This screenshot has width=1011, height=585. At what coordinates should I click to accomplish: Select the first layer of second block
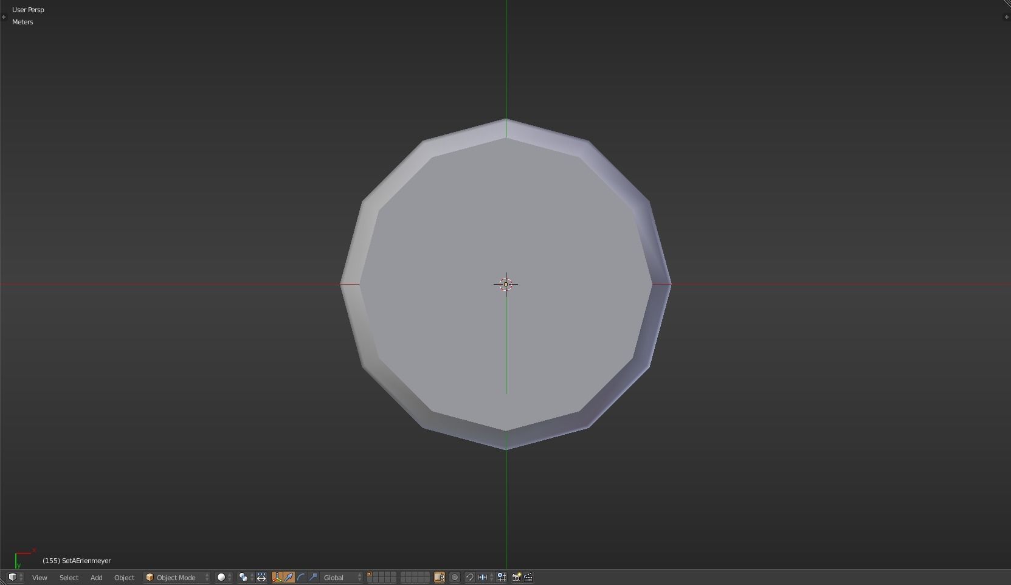[404, 574]
